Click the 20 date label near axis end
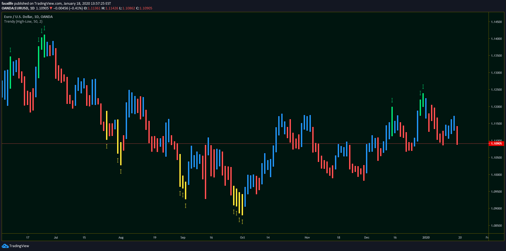Screen dimensions: 506x251 click(x=460, y=237)
